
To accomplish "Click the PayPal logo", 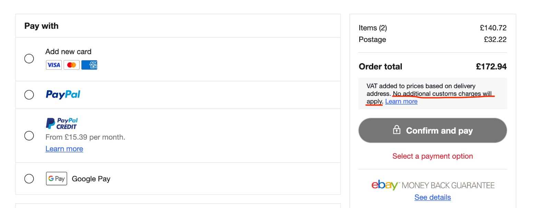I will tap(63, 95).
